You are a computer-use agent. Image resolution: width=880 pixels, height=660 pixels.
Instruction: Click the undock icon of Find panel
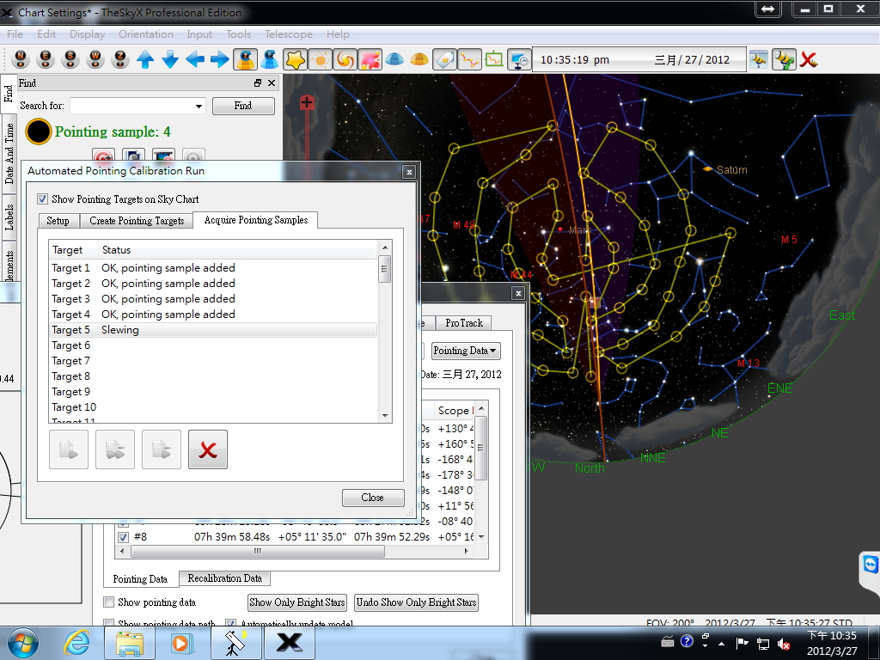(x=258, y=83)
